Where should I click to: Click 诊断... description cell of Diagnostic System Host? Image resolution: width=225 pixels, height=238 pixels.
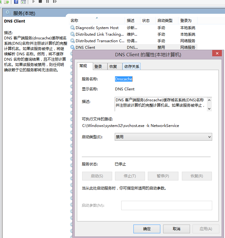132,28
